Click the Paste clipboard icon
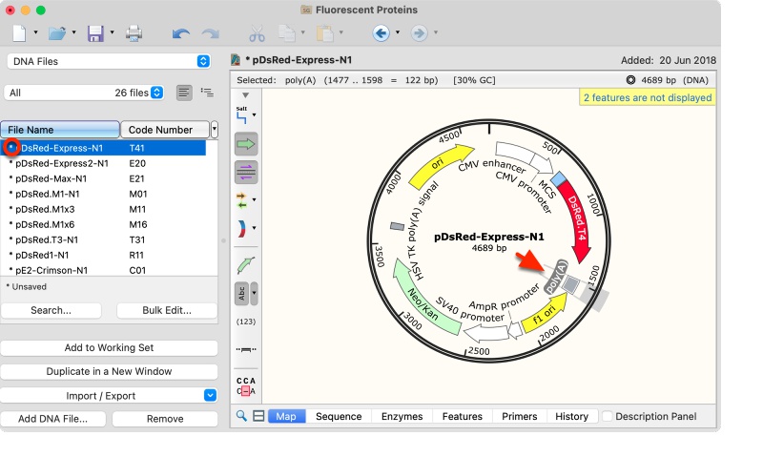This screenshot has width=763, height=457. pos(324,33)
